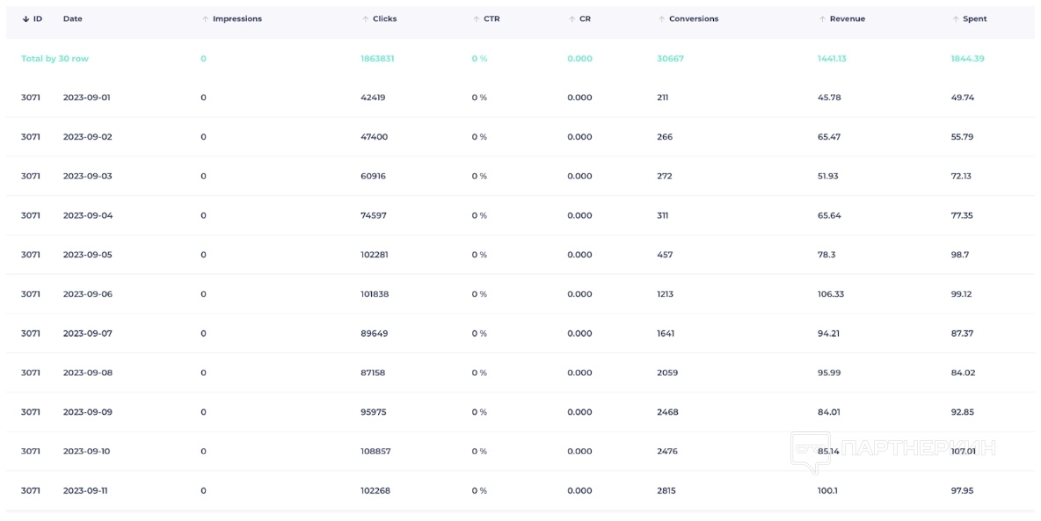This screenshot has height=521, width=1041.
Task: Sort by Conversions arrow icon
Action: tap(661, 19)
